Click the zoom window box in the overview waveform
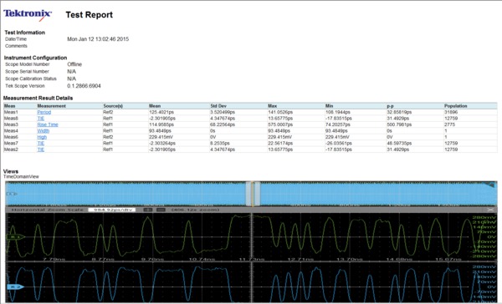Screen dimensions: 502x304 (253, 194)
